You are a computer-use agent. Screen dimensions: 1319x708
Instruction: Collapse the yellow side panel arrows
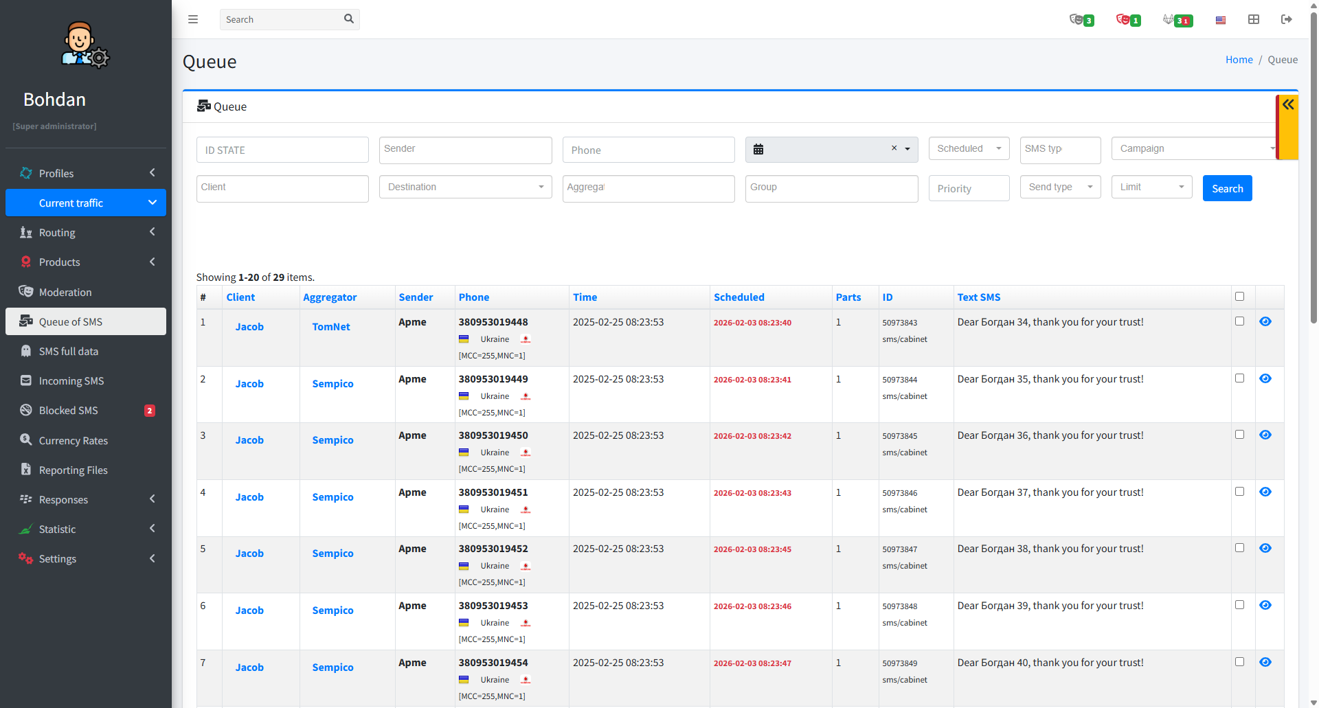(x=1288, y=105)
